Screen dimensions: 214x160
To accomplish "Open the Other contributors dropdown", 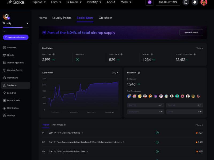I will [185, 112].
